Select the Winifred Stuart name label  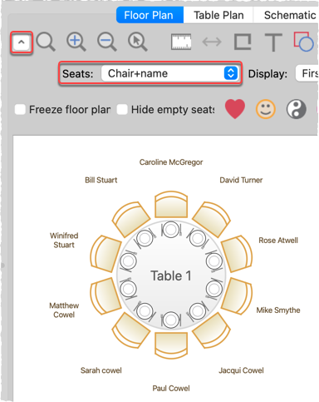(64, 240)
